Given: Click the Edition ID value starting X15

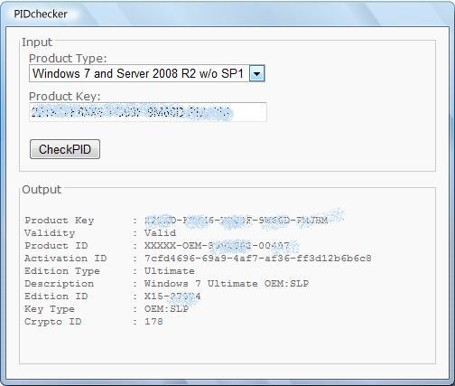Looking at the screenshot, I should tap(172, 297).
